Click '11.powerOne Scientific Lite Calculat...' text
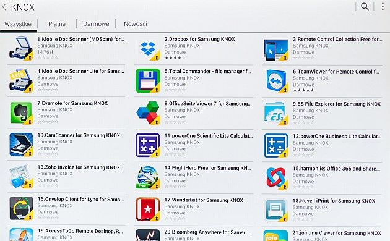 pos(209,136)
